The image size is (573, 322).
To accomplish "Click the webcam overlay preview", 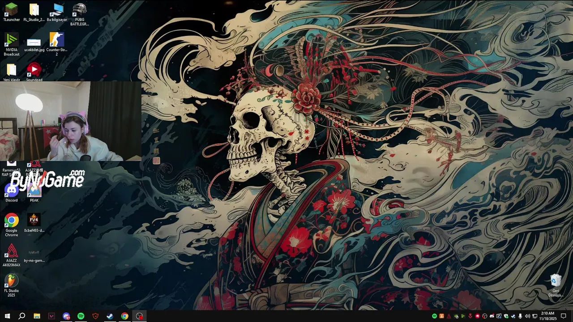I will pyautogui.click(x=71, y=121).
